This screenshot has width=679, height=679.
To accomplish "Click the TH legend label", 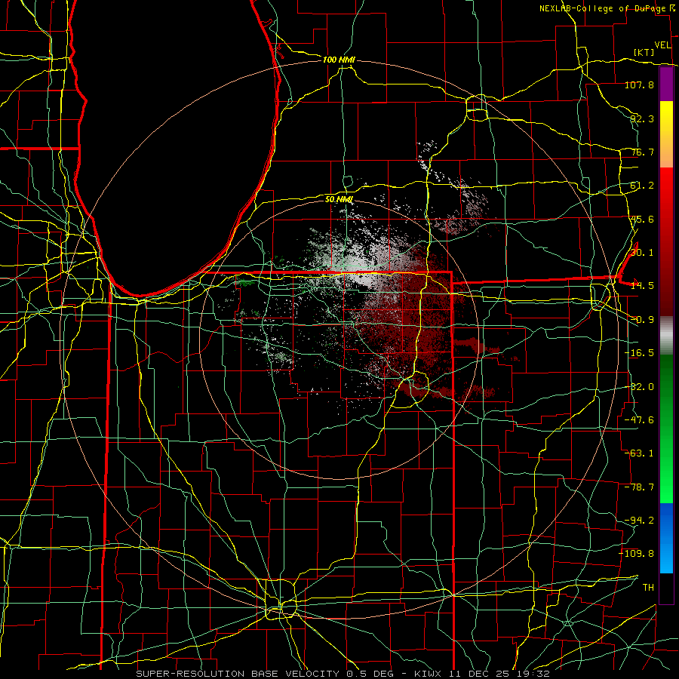I will [648, 588].
